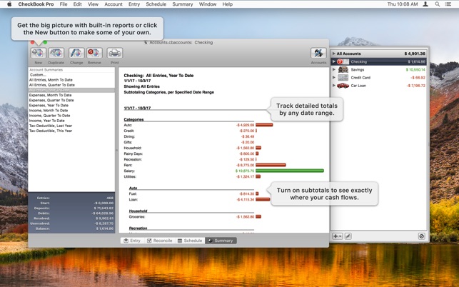Open the add account plus dropdown
The height and width of the screenshot is (287, 459).
[x=337, y=236]
